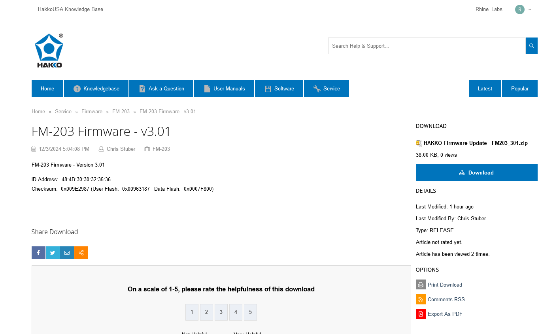This screenshot has height=334, width=557.
Task: Switch to the Latest tab
Action: (485, 88)
